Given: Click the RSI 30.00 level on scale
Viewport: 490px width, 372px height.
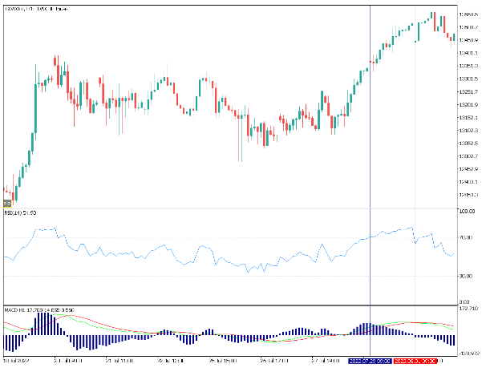Looking at the screenshot, I should pos(467,277).
